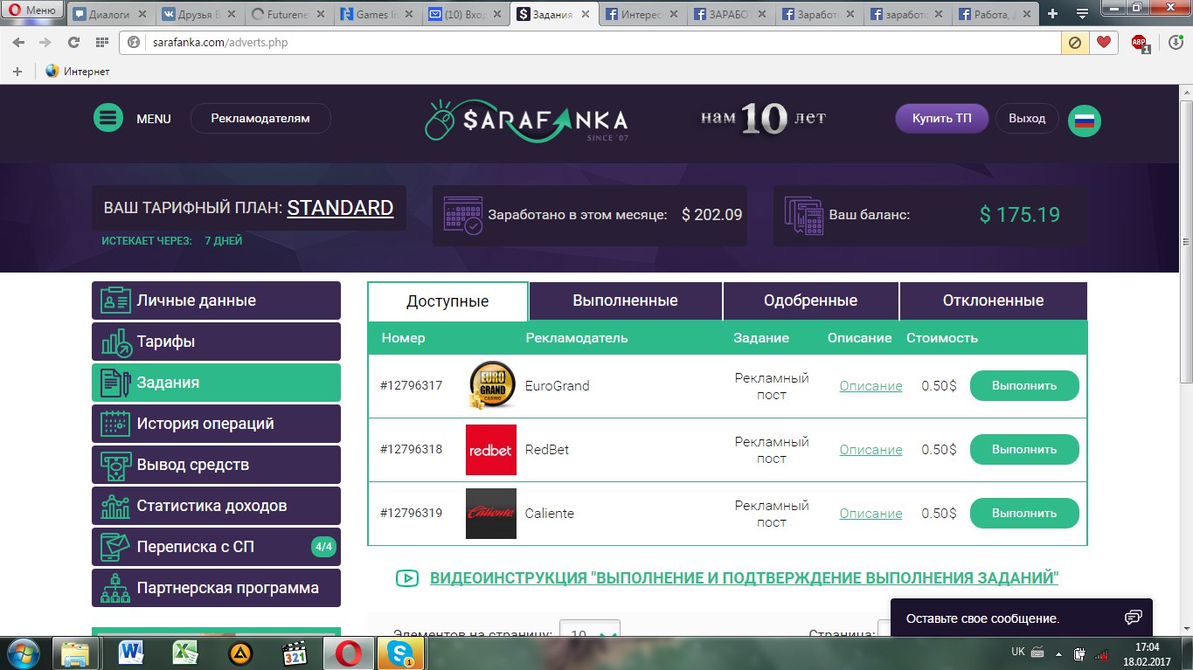Open the green hamburger MENU icon
This screenshot has height=670, width=1193.
(108, 119)
